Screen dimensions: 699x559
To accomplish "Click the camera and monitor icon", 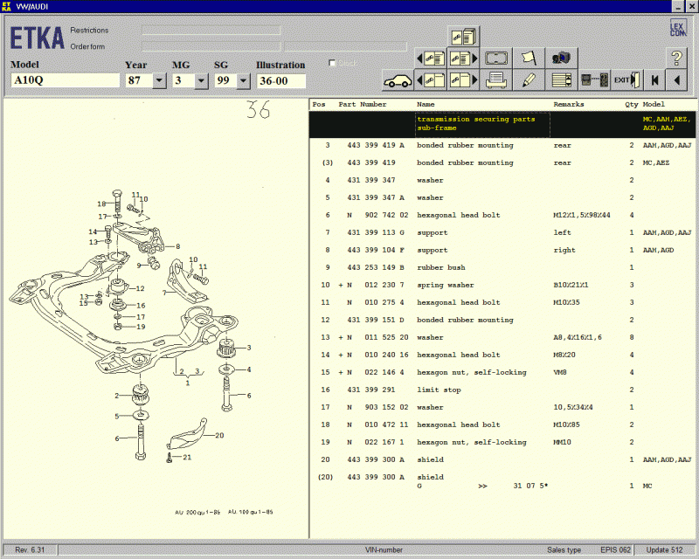I will click(x=560, y=59).
